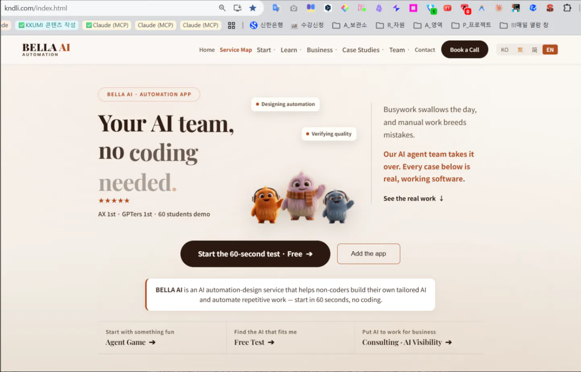Click the camera screenshot extension icon

294,8
